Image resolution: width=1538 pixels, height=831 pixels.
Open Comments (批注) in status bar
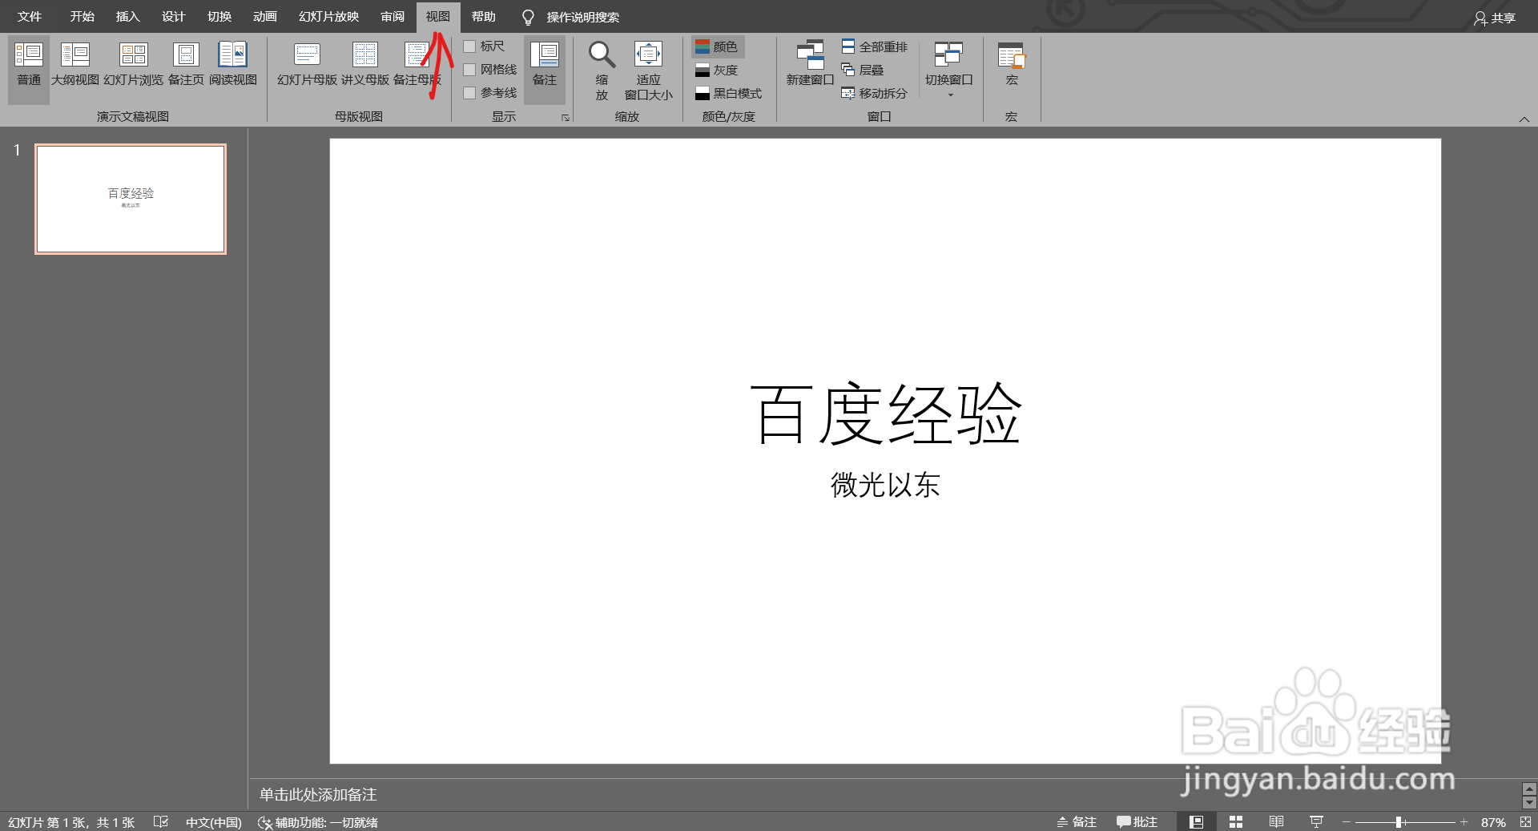coord(1137,822)
